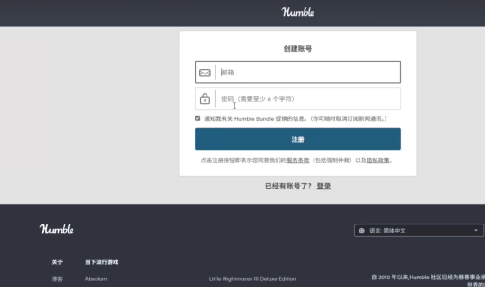
Task: Open the Absolum game link
Action: click(x=96, y=279)
